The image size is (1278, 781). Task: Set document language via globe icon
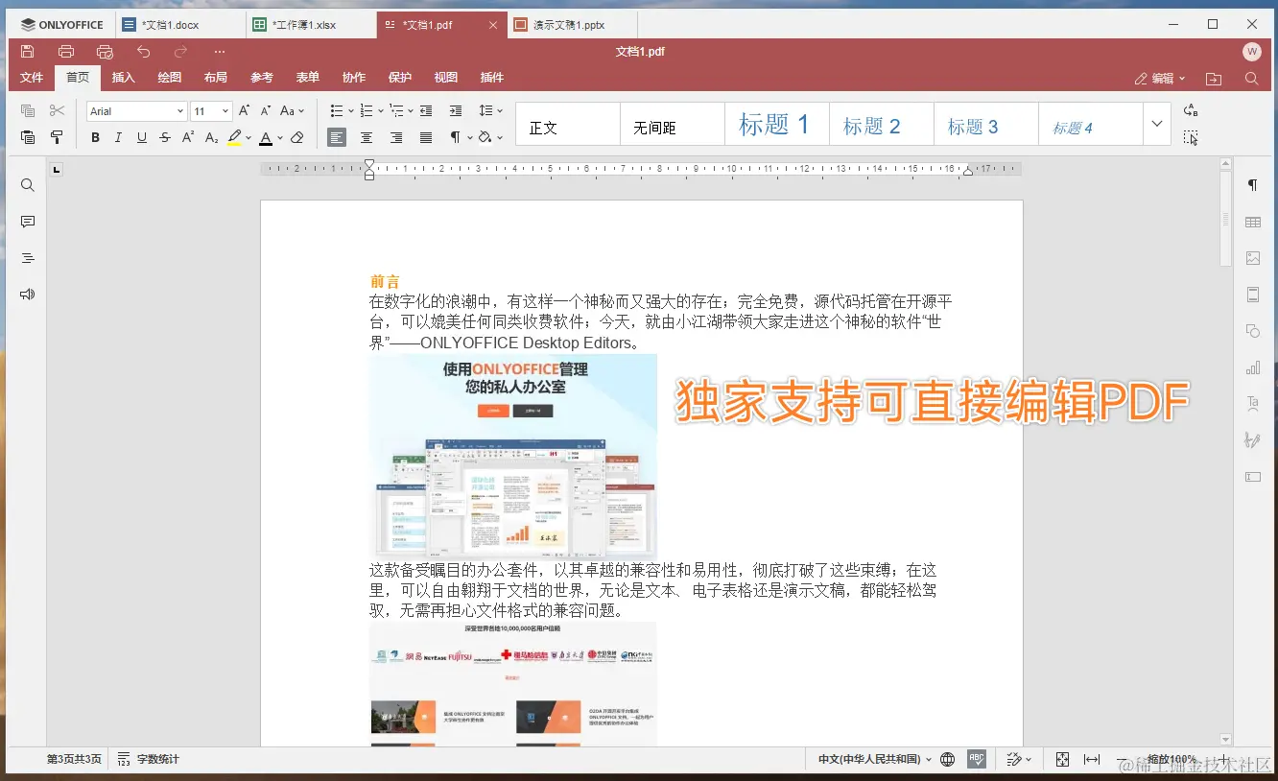coord(948,759)
